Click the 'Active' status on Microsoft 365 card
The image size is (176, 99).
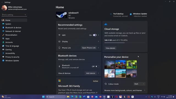tap(95, 81)
